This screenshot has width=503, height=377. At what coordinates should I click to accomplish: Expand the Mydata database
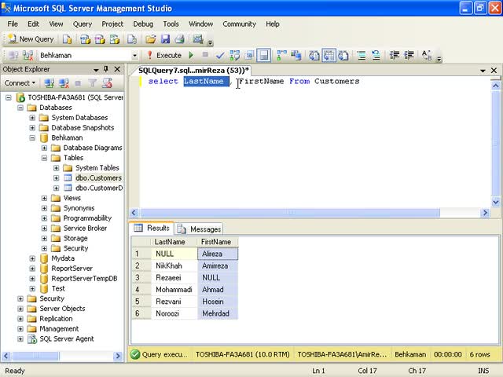[32, 258]
